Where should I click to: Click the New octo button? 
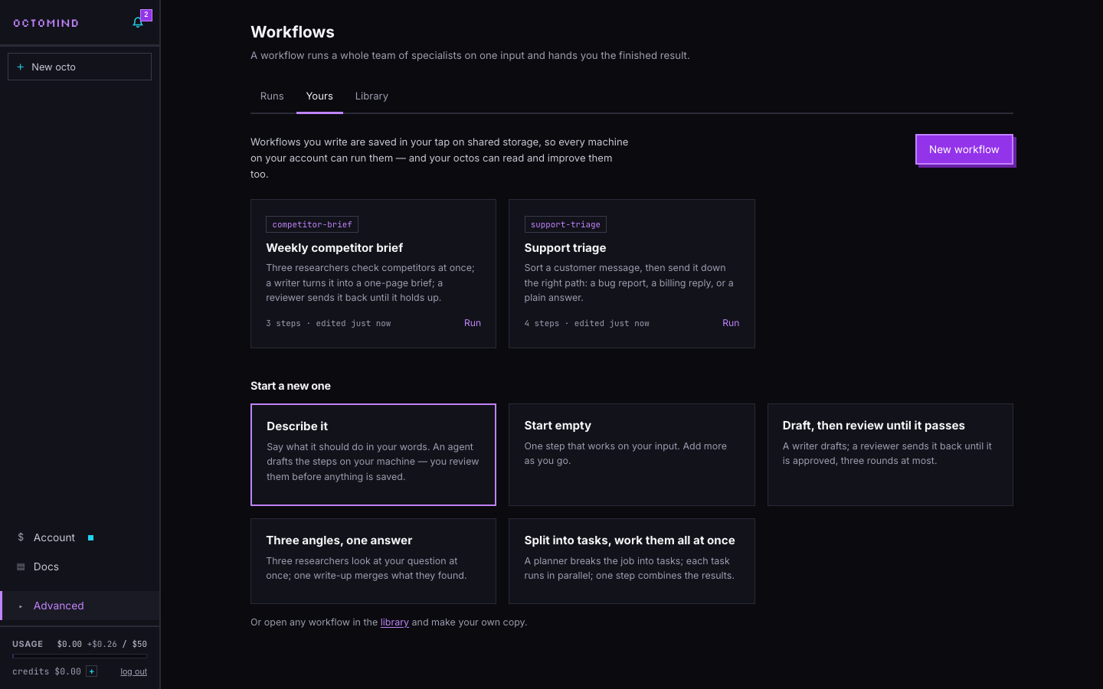[x=80, y=67]
